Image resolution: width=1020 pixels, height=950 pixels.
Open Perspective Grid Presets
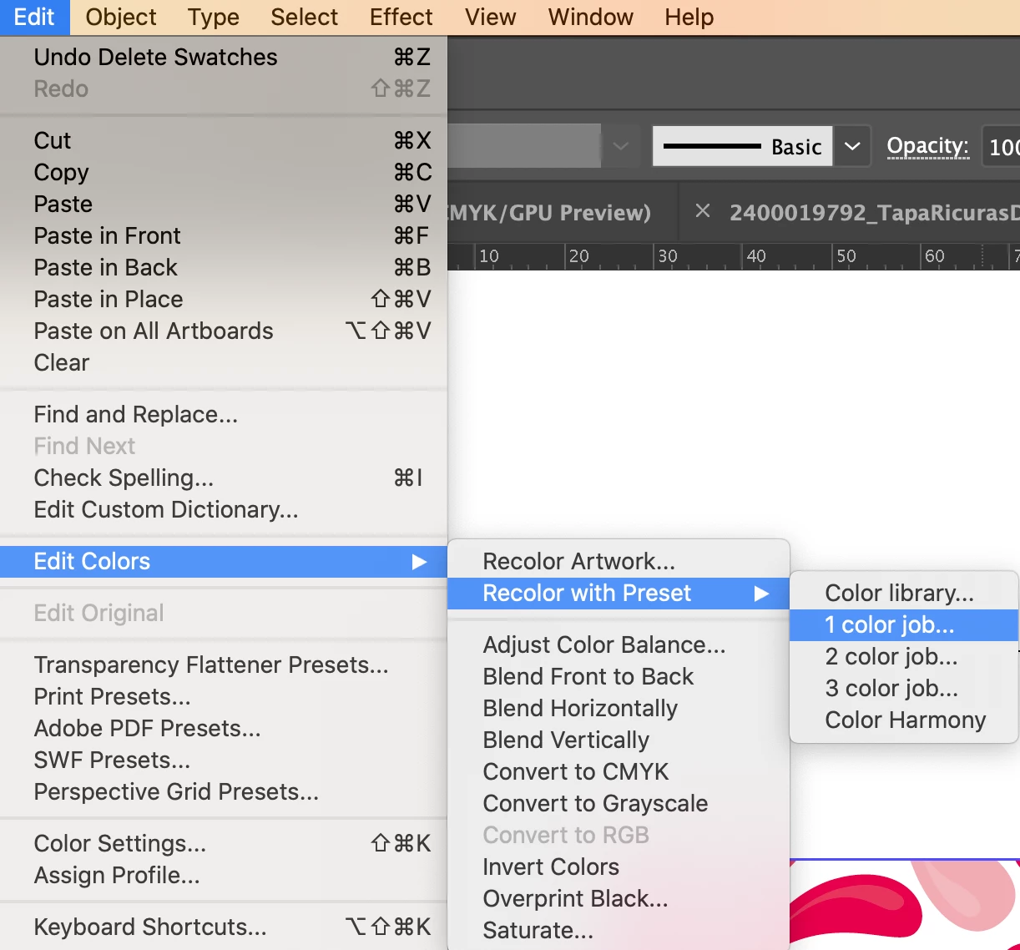[x=224, y=791]
